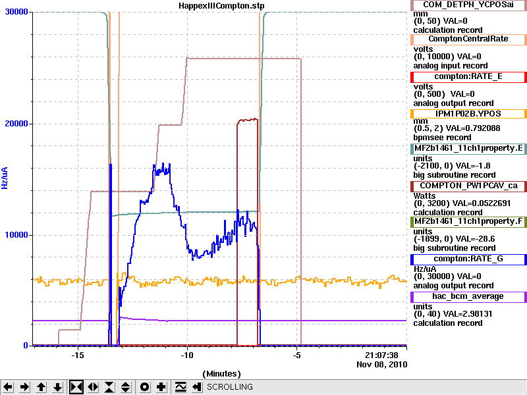Click the '10000' y-axis label

pos(16,235)
